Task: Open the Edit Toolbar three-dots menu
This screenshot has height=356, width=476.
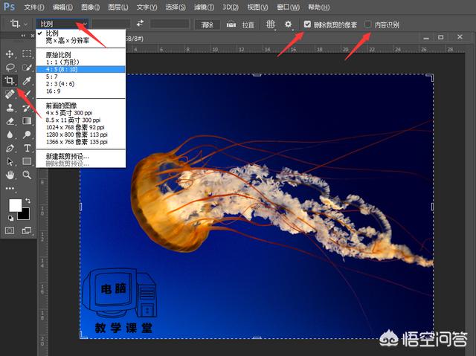Action: click(x=10, y=188)
